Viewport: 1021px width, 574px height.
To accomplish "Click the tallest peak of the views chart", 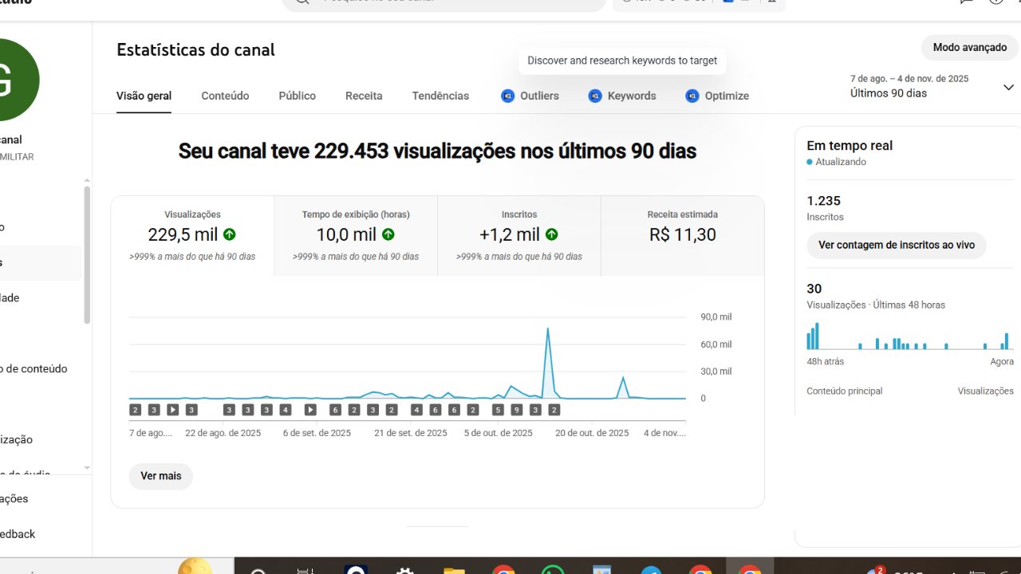I will coord(548,328).
